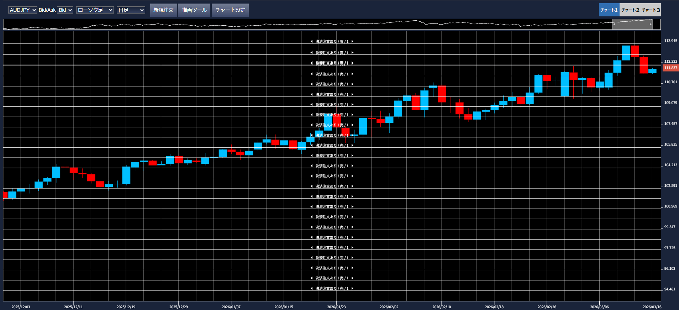Click left arrow of bottommost sell order label
The width and height of the screenshot is (679, 310).
pyautogui.click(x=311, y=289)
